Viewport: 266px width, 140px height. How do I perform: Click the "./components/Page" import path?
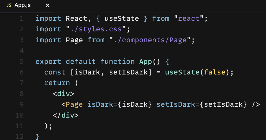tap(150, 40)
